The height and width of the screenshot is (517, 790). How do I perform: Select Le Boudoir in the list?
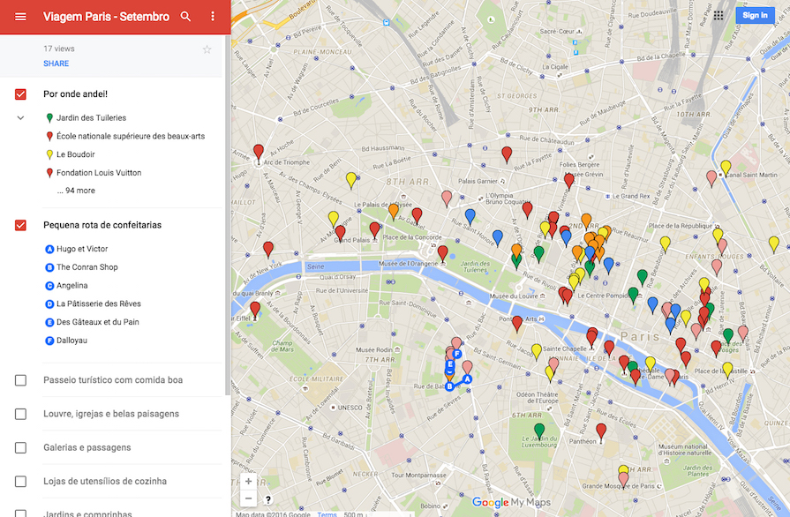[x=76, y=154]
